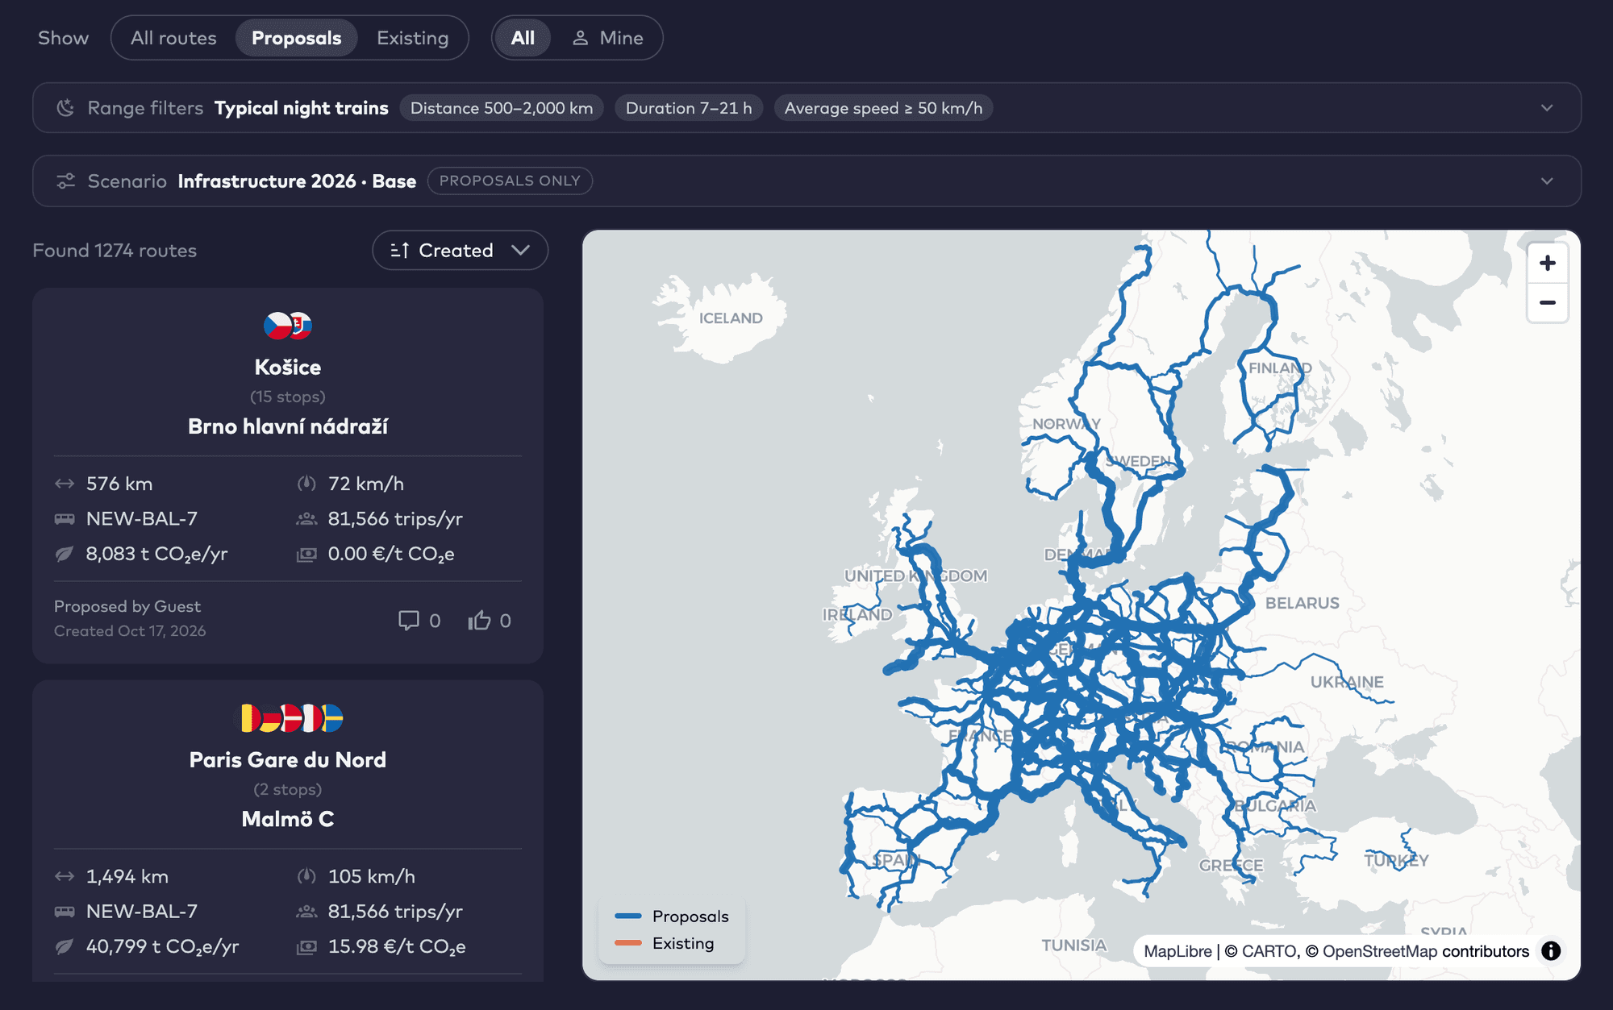Click the Scenario sliders icon
The image size is (1613, 1010).
coord(65,181)
